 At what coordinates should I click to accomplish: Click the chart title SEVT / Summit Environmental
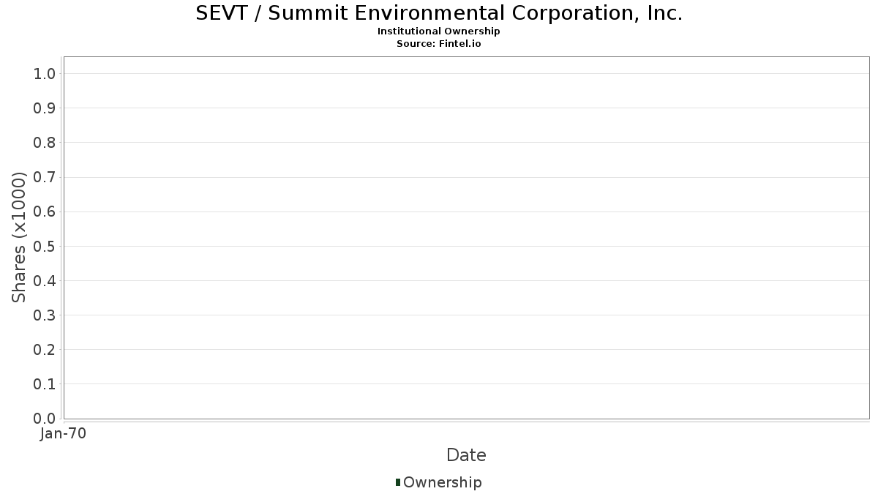tap(439, 13)
